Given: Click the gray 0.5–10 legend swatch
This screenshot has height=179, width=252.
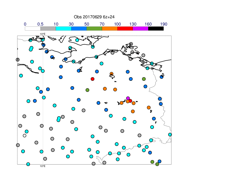Looking at the screenshot, I should tap(48, 29).
